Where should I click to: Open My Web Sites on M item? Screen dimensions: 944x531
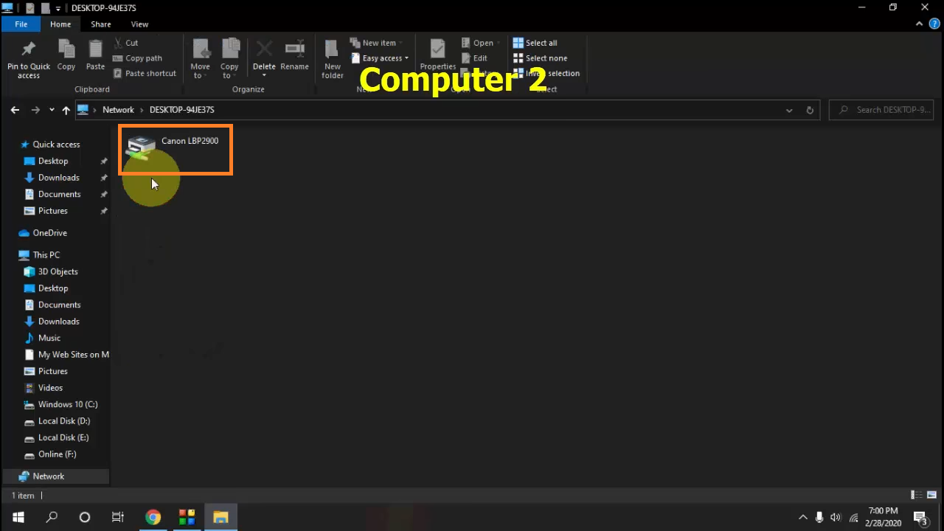click(x=73, y=355)
